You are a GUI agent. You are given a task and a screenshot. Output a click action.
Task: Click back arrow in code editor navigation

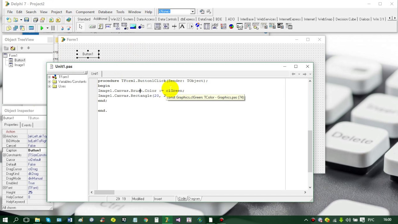[293, 74]
